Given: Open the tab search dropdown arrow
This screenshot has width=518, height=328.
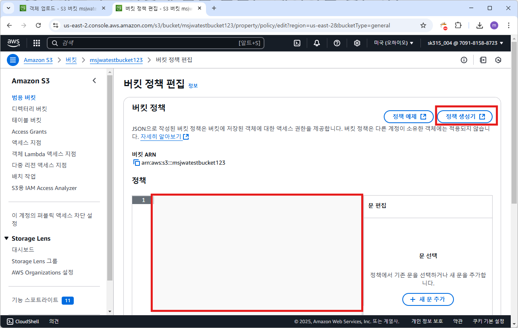Looking at the screenshot, I should pos(9,8).
